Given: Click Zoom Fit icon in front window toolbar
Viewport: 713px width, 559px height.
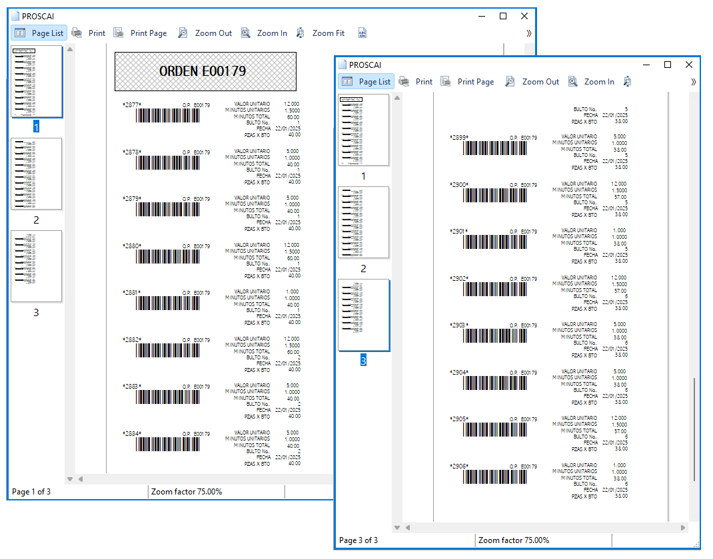Looking at the screenshot, I should pyautogui.click(x=628, y=82).
